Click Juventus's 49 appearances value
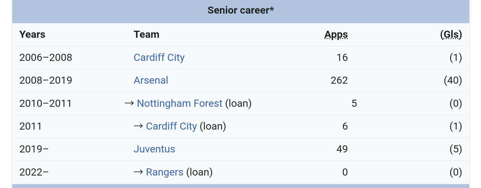Image resolution: width=481 pixels, height=188 pixels. pyautogui.click(x=342, y=149)
